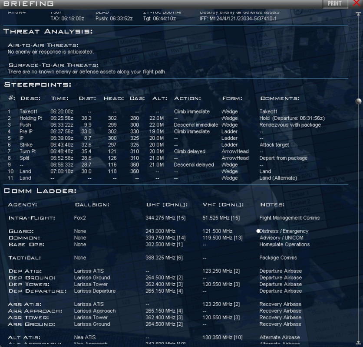Click 'Distress / Emergency' note
Screen dimensions: 363x347
284,231
